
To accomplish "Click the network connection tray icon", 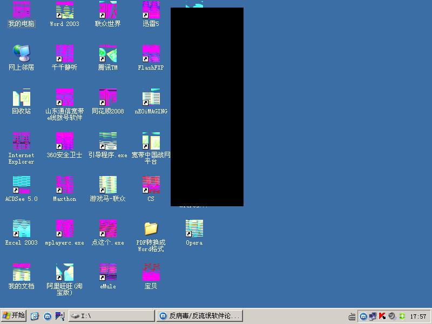I will pos(373,316).
